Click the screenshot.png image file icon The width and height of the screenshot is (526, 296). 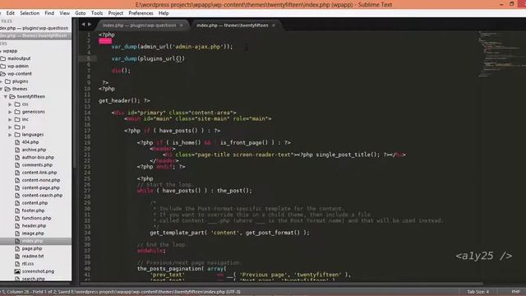(x=17, y=271)
